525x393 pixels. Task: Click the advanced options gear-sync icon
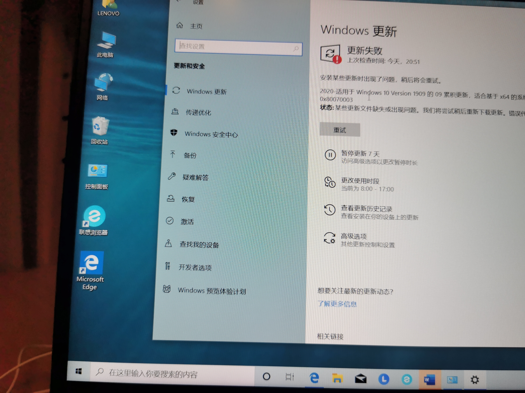[x=329, y=238]
